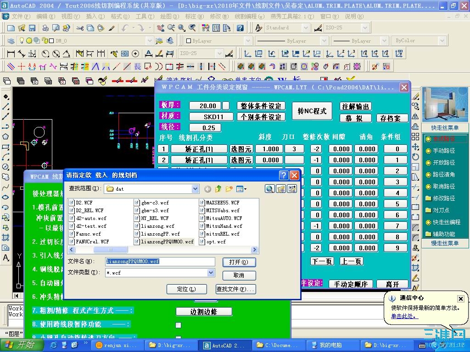Open the 修改路径 folder item
The height and width of the screenshot is (352, 470).
click(440, 198)
